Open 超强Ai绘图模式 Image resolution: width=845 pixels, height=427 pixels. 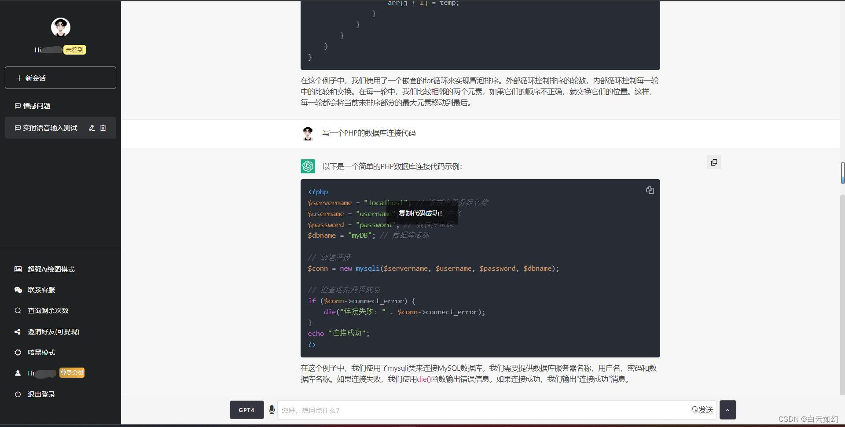[50, 269]
